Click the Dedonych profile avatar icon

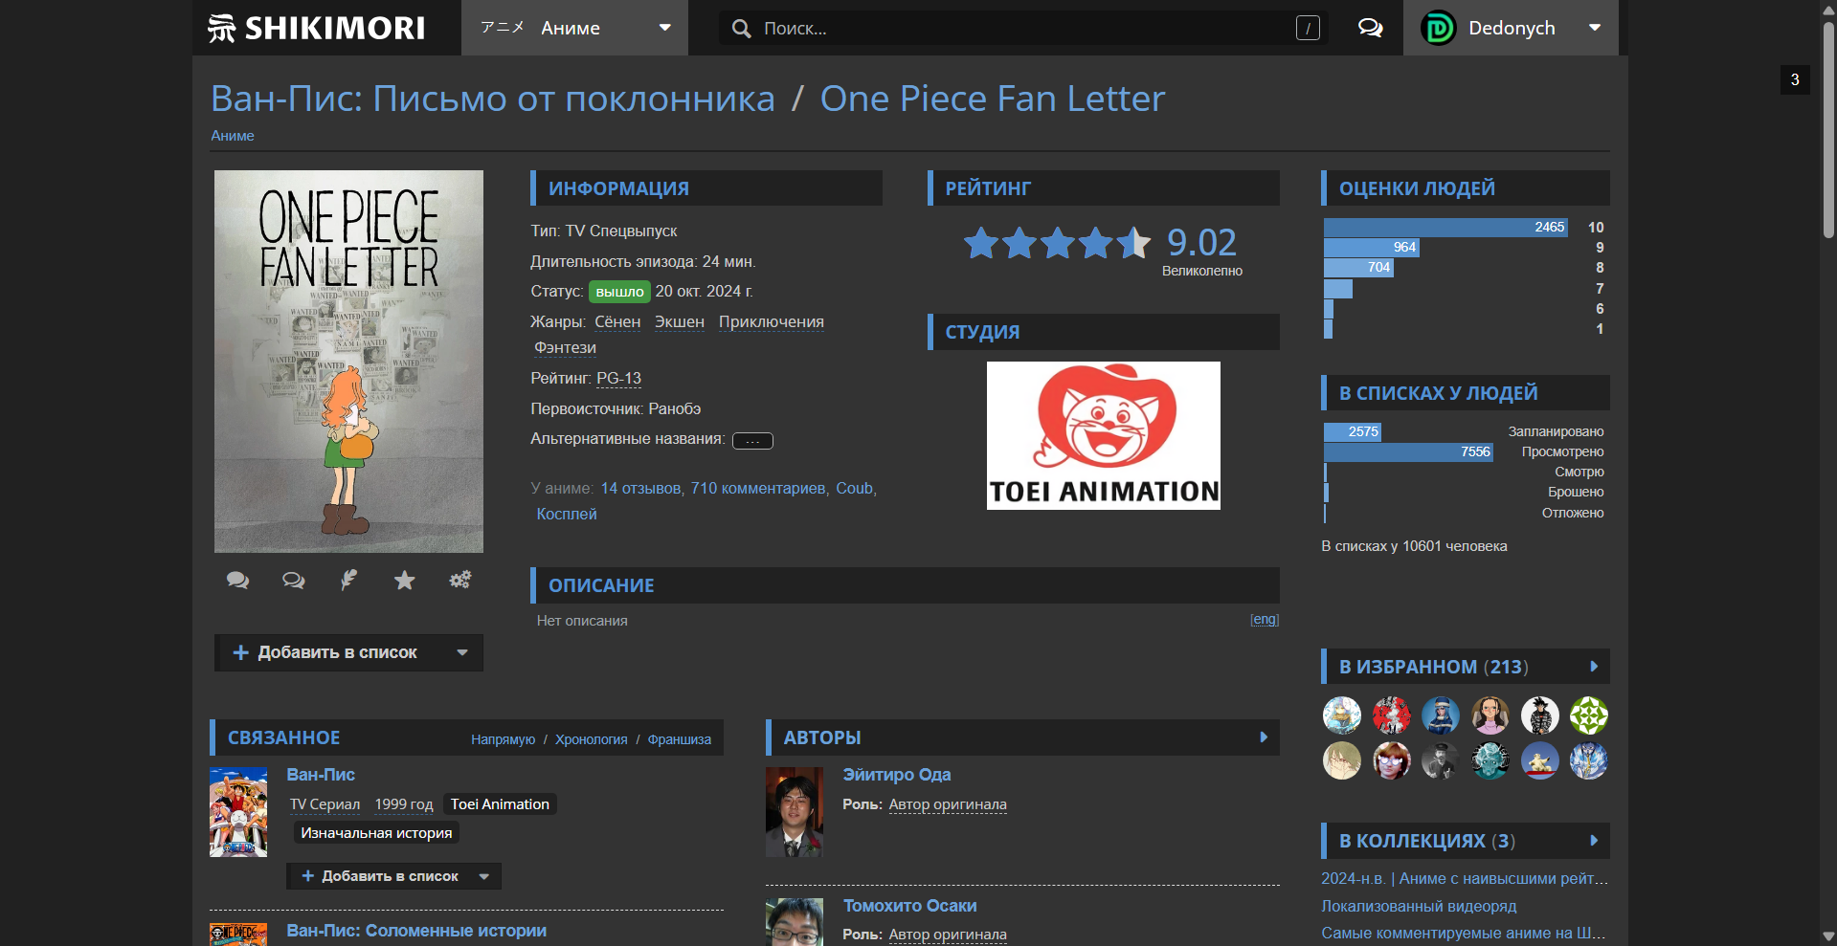click(x=1438, y=28)
